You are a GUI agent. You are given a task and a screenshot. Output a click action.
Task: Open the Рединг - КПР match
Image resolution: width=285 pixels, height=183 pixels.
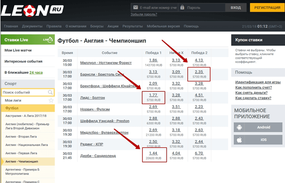tap(92, 144)
